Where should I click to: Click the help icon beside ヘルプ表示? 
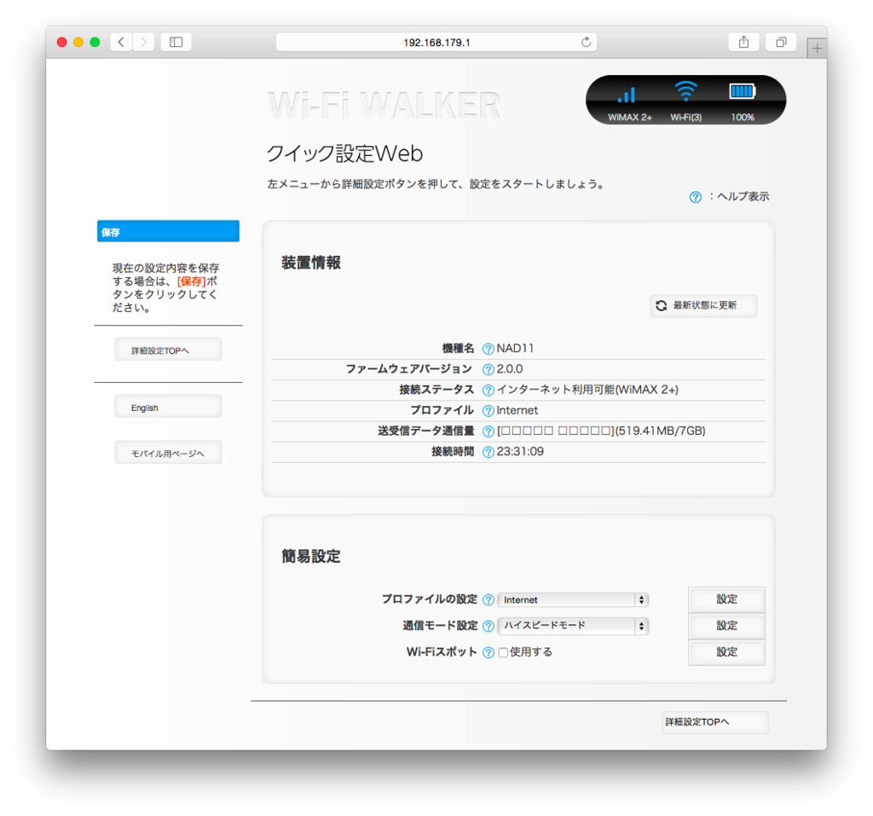point(696,197)
